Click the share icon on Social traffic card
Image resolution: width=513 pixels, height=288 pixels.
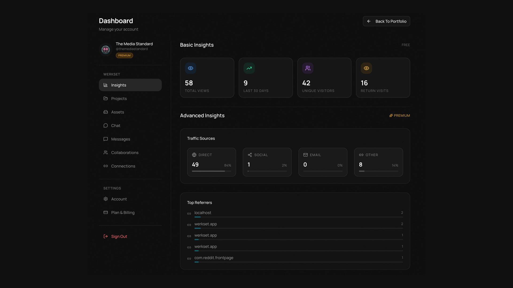tap(250, 155)
